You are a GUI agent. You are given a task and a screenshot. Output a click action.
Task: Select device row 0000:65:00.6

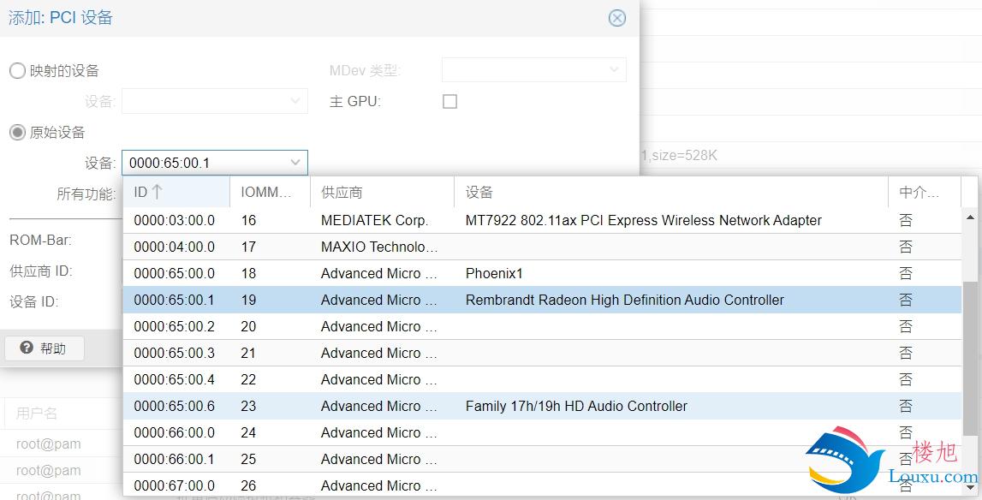542,406
